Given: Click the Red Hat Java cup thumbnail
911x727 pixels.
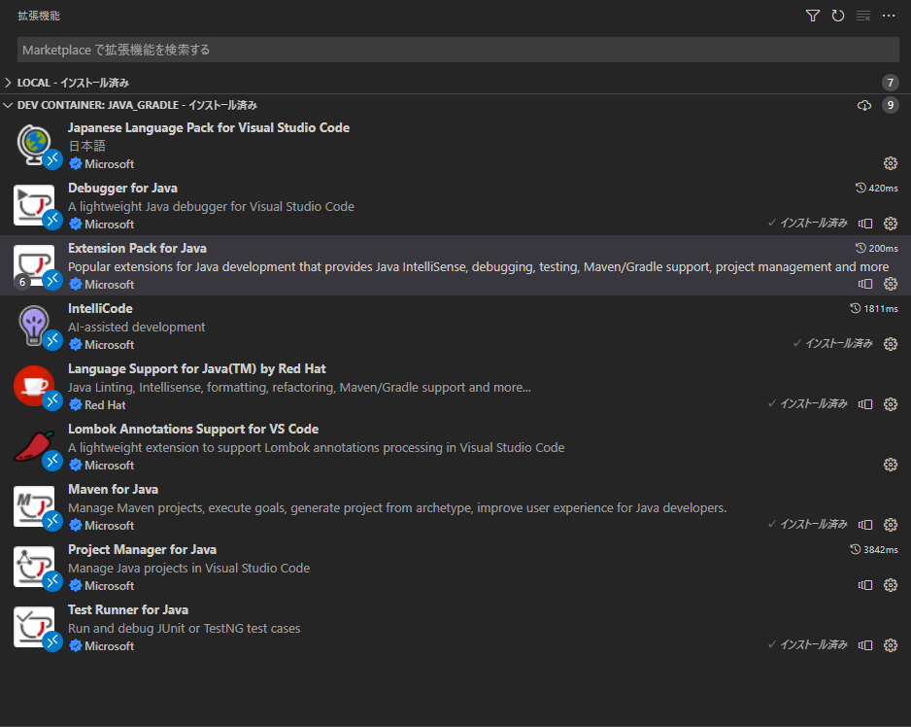Looking at the screenshot, I should tap(34, 386).
